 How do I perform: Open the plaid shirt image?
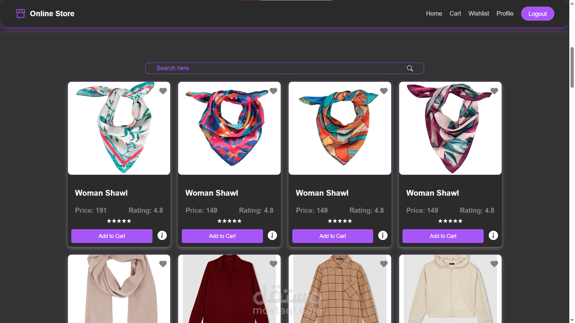[x=340, y=289]
